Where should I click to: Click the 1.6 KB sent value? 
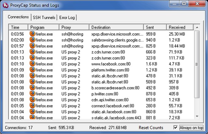point(151,64)
